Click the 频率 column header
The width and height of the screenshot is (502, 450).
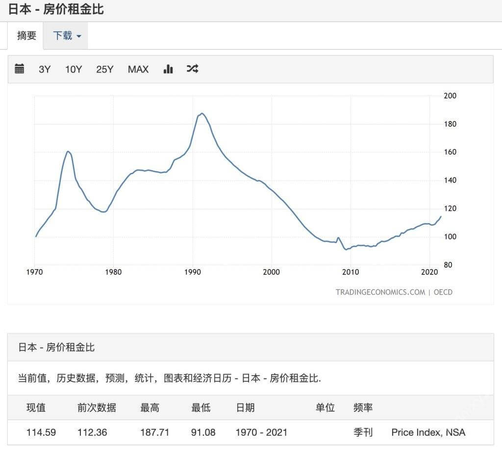(363, 408)
